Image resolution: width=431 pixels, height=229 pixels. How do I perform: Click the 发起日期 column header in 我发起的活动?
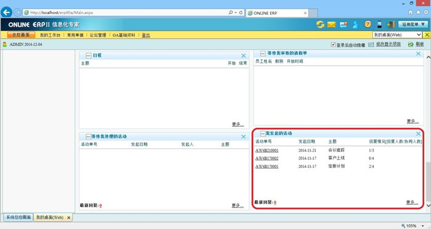[x=307, y=142]
